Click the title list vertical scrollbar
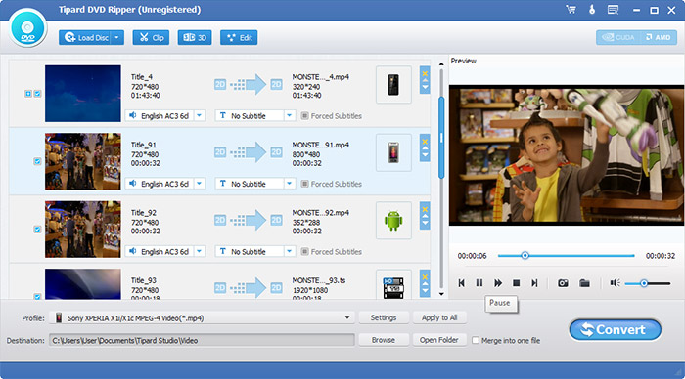This screenshot has width=685, height=379. 441,138
